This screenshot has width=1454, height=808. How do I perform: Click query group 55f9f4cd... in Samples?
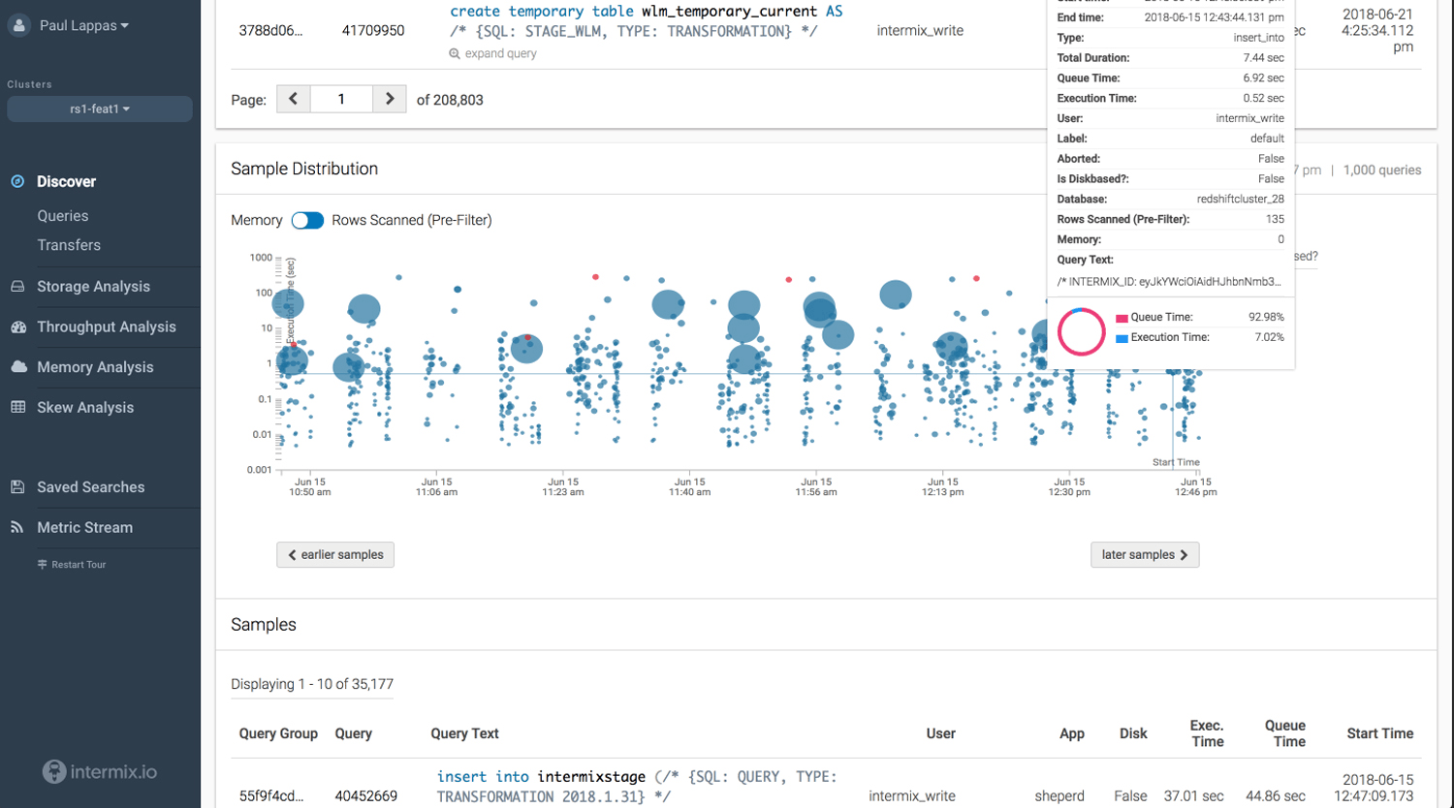(x=271, y=796)
